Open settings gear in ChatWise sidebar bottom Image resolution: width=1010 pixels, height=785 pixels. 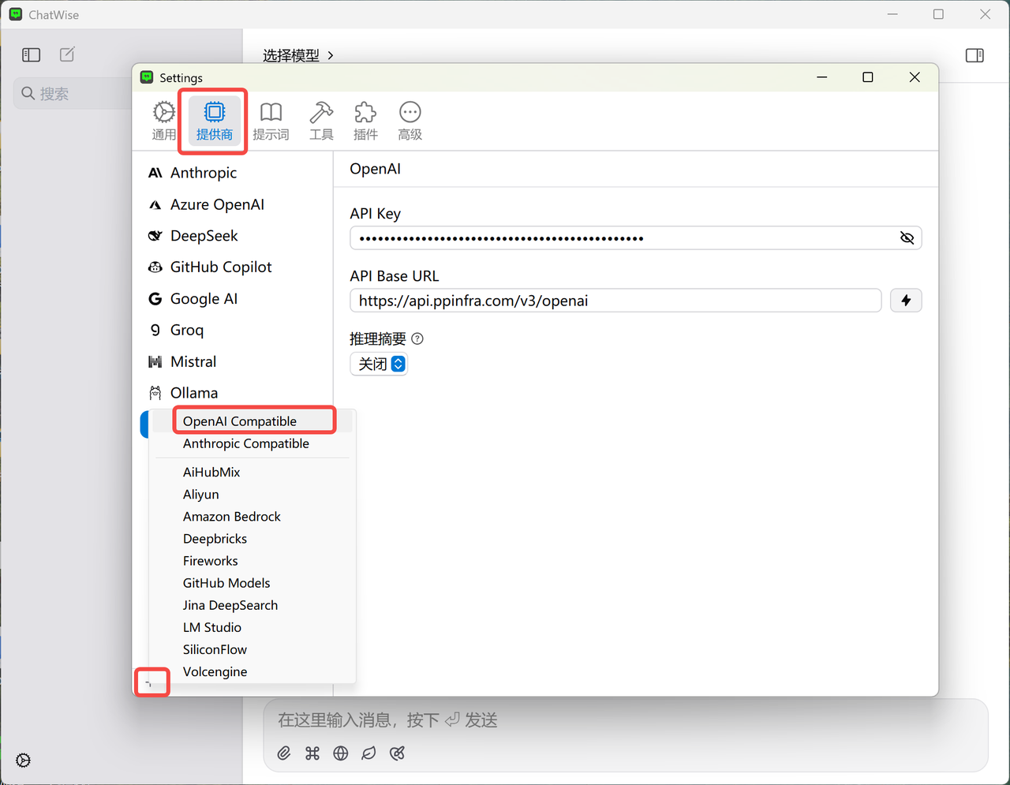(x=24, y=761)
